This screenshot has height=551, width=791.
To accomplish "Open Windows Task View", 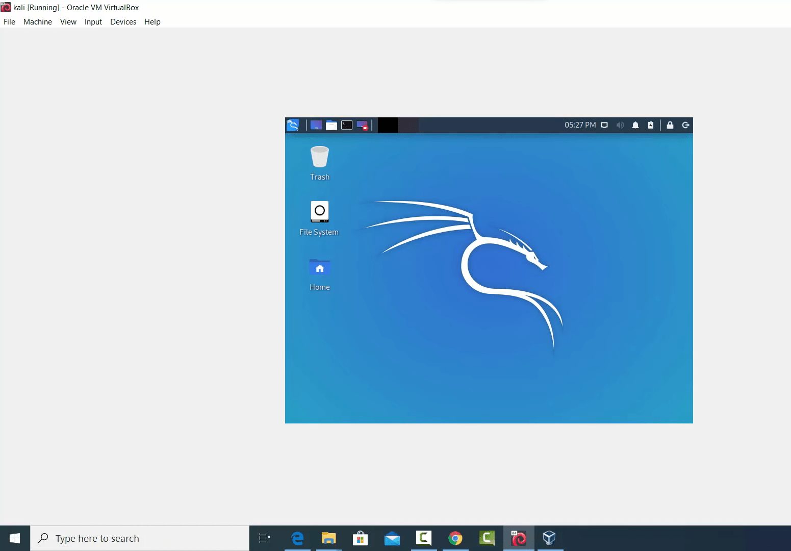I will [265, 538].
